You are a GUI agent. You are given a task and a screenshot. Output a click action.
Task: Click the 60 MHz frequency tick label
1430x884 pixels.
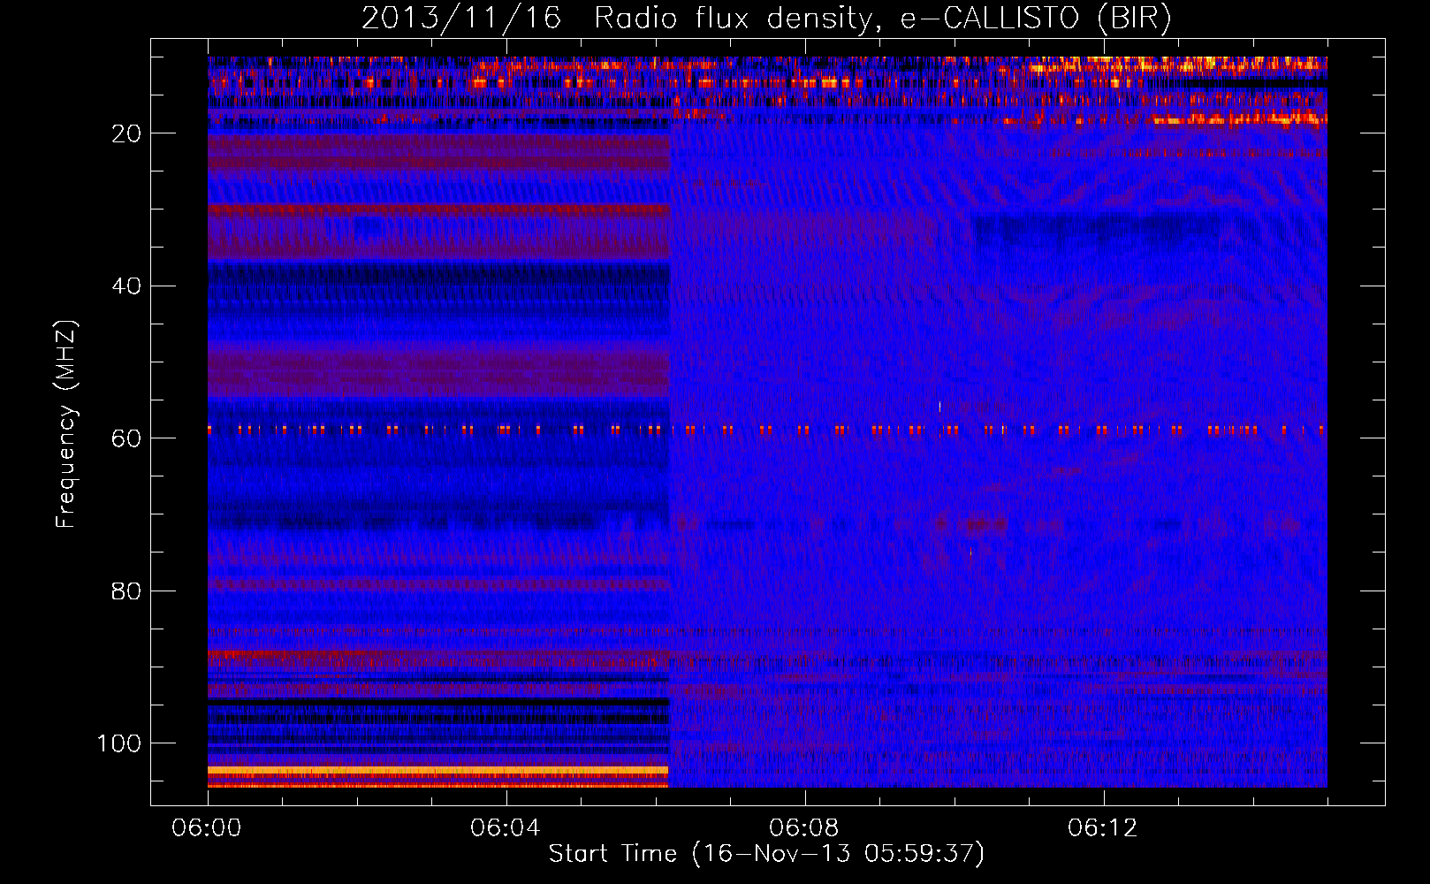pos(126,438)
